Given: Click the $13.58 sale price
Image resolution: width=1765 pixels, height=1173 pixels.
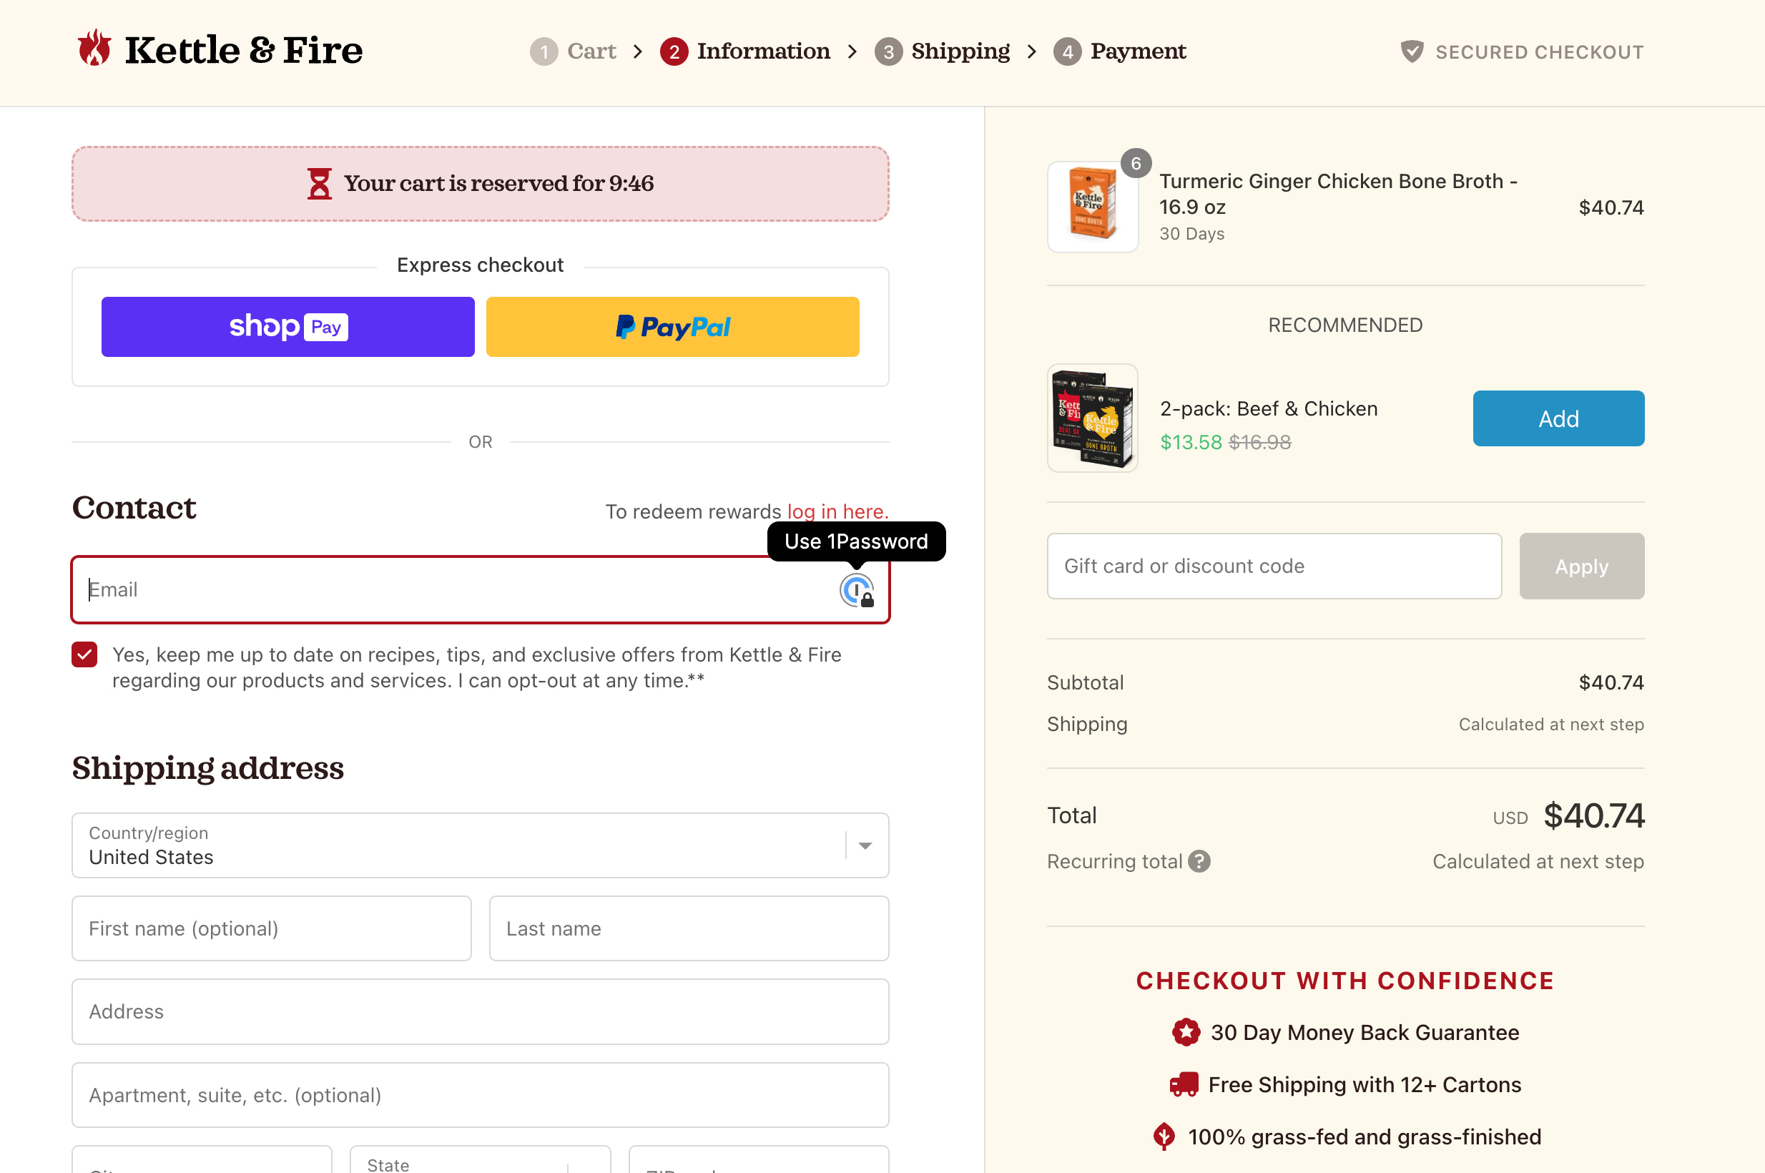Looking at the screenshot, I should [1191, 442].
